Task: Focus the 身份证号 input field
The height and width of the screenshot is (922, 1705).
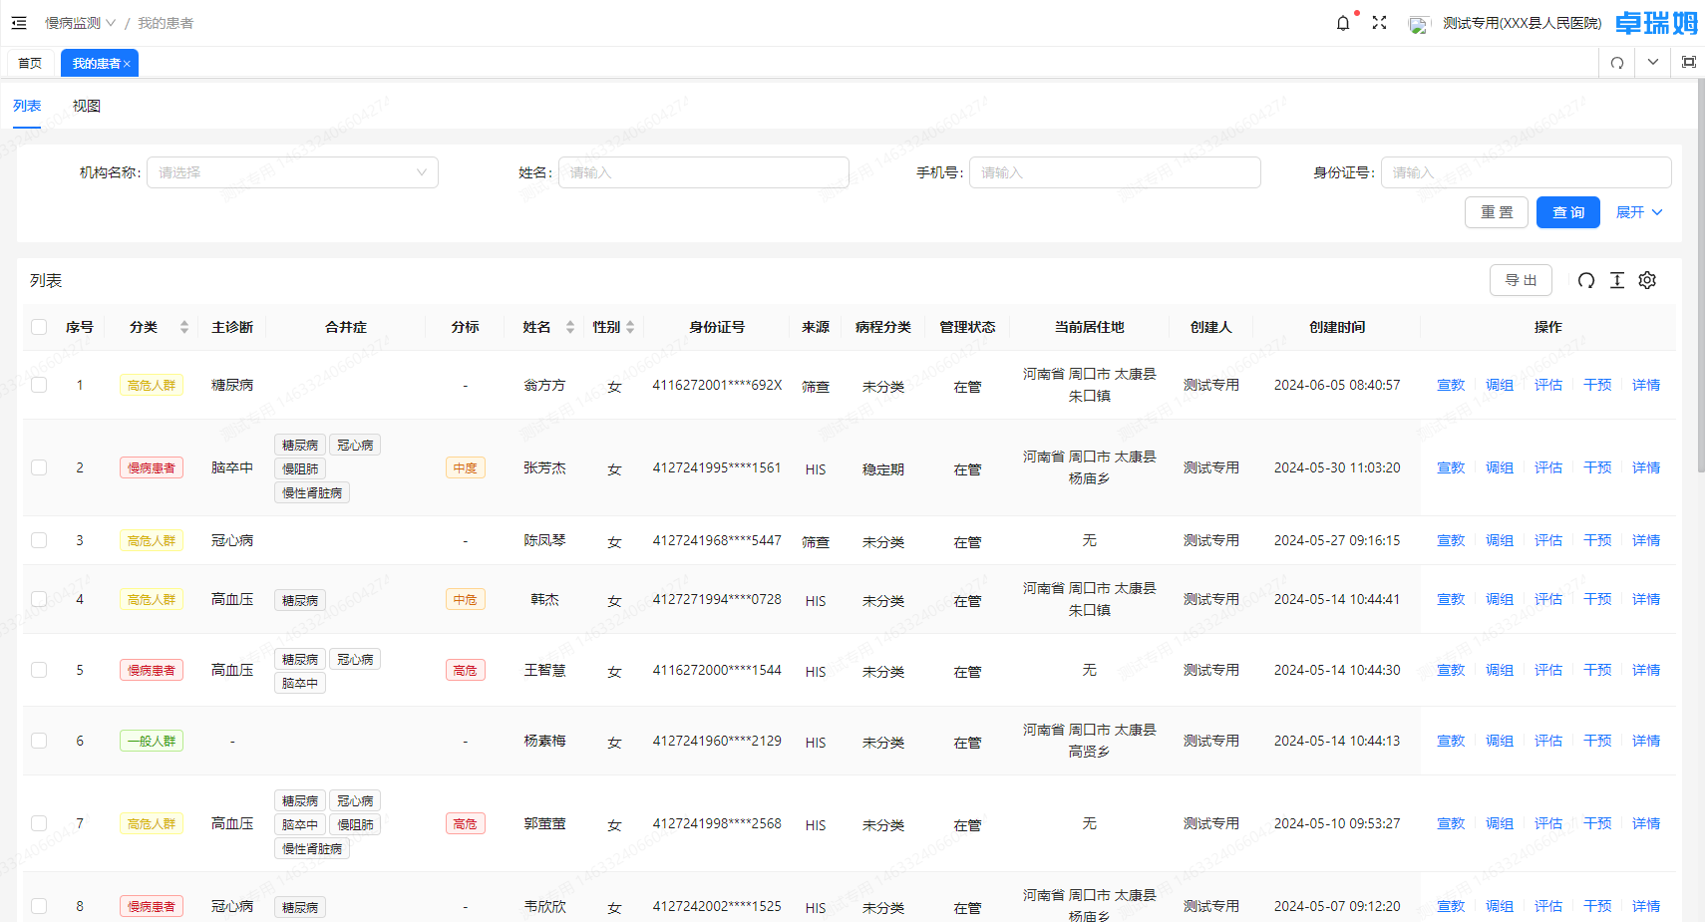Action: pos(1527,172)
